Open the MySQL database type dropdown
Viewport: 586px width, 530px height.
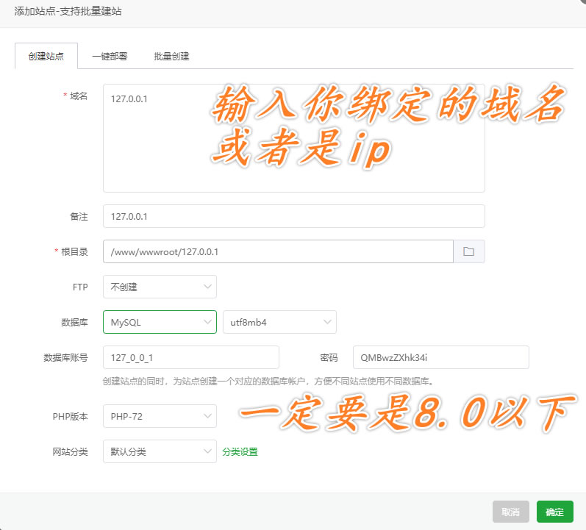(160, 322)
